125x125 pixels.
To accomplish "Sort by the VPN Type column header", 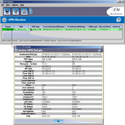I will pyautogui.click(x=36, y=27).
